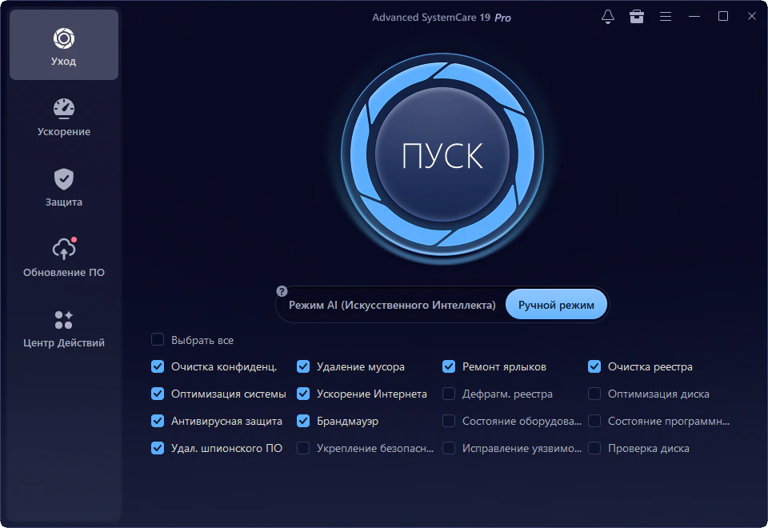Select the Ручной режим tab
768x528 pixels.
pos(556,306)
